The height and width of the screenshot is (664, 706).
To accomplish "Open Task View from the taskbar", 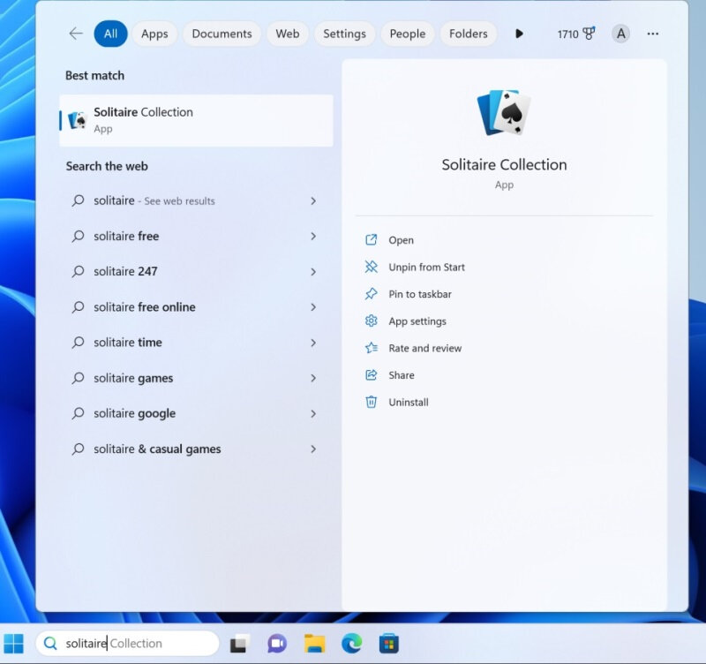I will coord(240,644).
